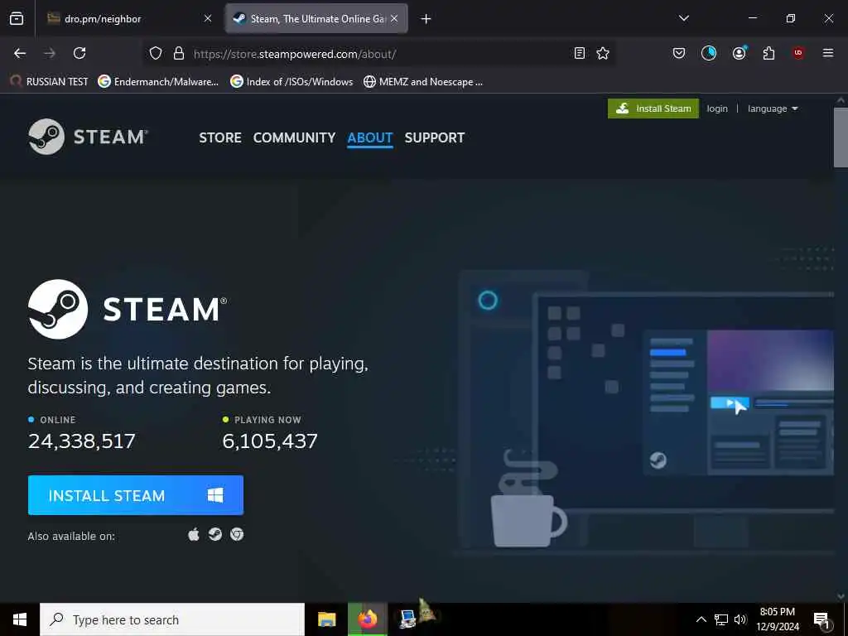Open the notification center icon
Image resolution: width=848 pixels, height=636 pixels.
pos(822,619)
